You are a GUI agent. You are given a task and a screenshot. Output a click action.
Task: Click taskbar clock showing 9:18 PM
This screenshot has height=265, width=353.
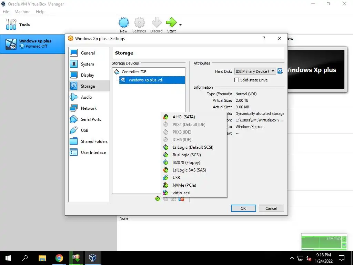(x=323, y=258)
